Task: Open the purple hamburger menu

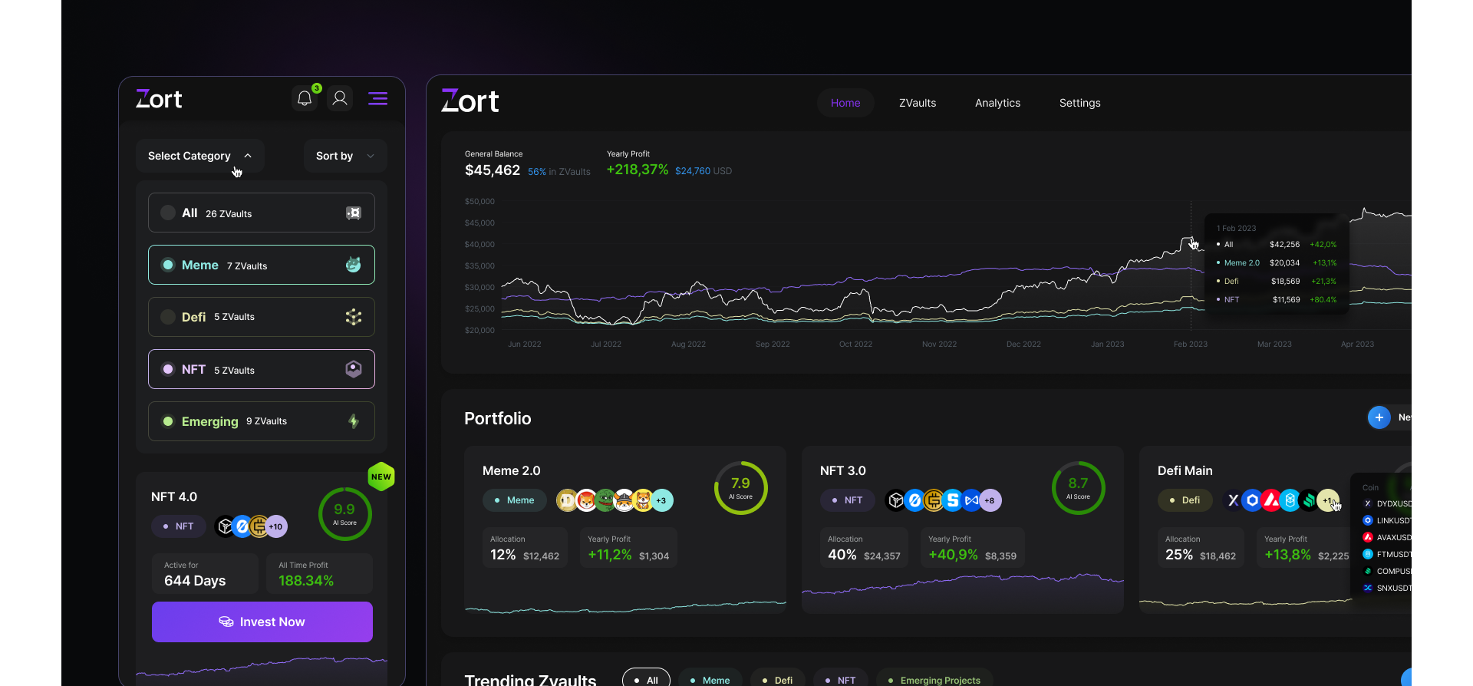Action: pos(377,99)
